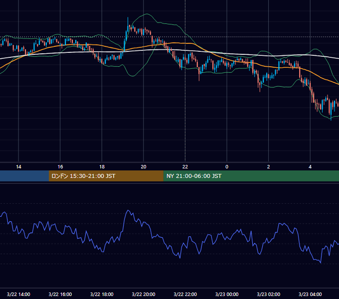Click the 3/22 14:00 time label

[18, 294]
